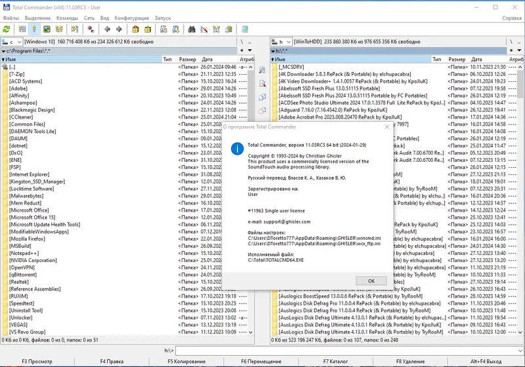Go back with the left arrow icon
525x367 pixels.
107,29
